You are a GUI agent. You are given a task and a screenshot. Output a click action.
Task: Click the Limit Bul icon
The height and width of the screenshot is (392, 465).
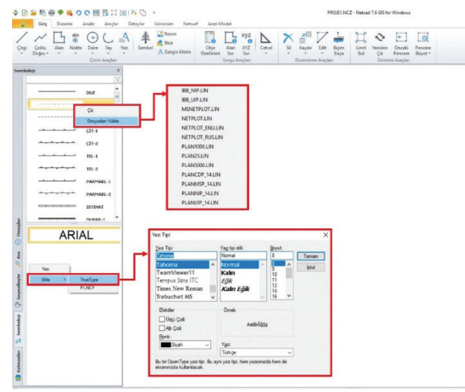point(362,42)
